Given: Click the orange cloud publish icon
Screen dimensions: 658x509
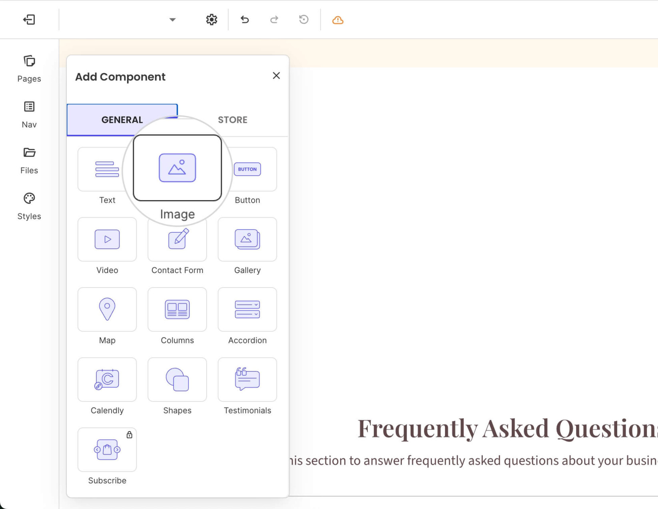Looking at the screenshot, I should point(338,20).
